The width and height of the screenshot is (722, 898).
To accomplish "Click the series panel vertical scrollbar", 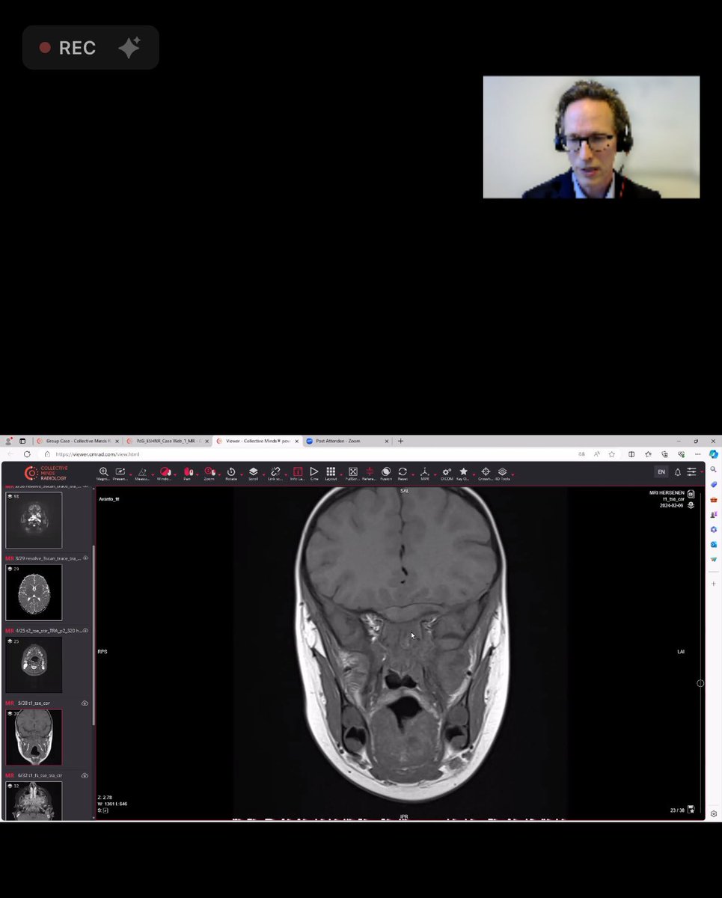I will click(x=94, y=635).
